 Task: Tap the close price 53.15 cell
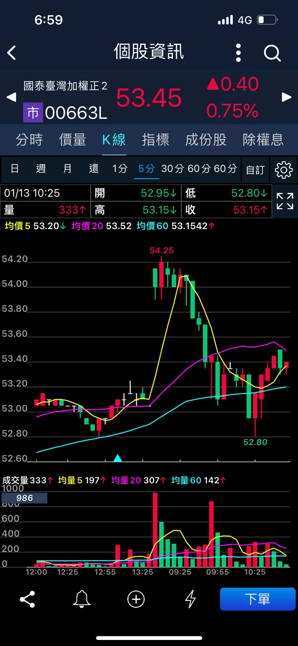coord(227,210)
